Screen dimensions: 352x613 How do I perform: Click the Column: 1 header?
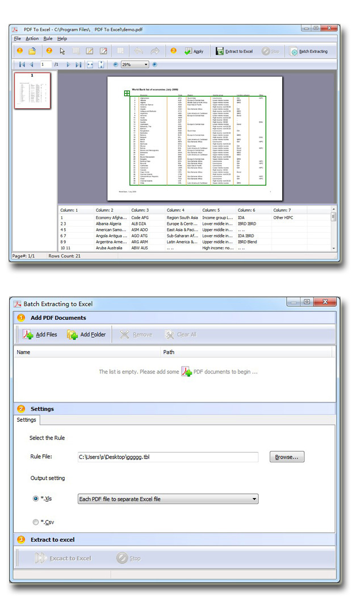pos(76,210)
